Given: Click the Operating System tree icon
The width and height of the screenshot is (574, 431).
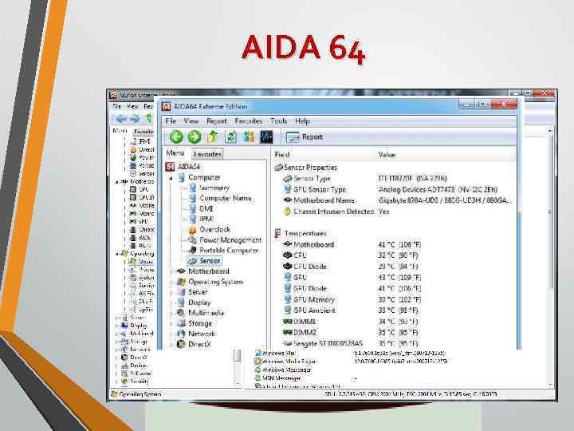Looking at the screenshot, I should [181, 282].
